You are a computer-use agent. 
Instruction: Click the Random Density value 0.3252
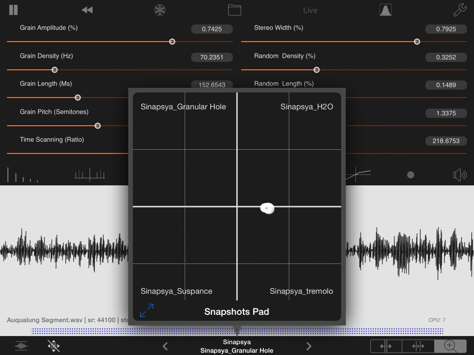click(x=446, y=57)
